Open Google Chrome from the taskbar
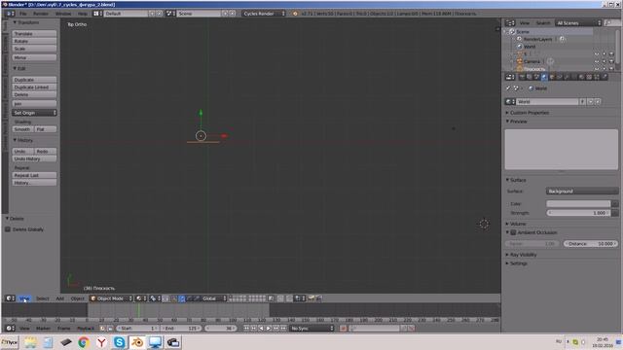 [84, 342]
